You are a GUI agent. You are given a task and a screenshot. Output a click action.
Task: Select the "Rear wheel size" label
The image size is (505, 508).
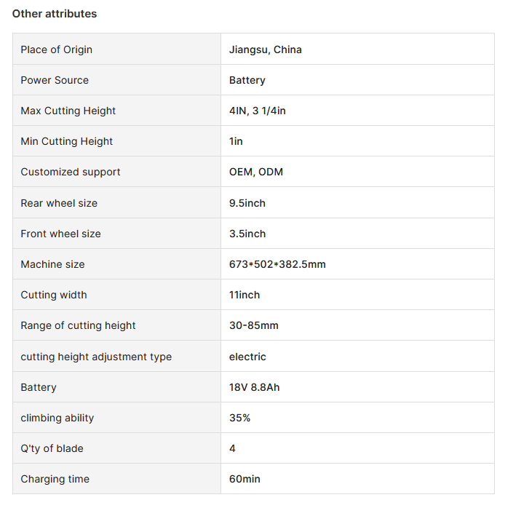click(59, 203)
